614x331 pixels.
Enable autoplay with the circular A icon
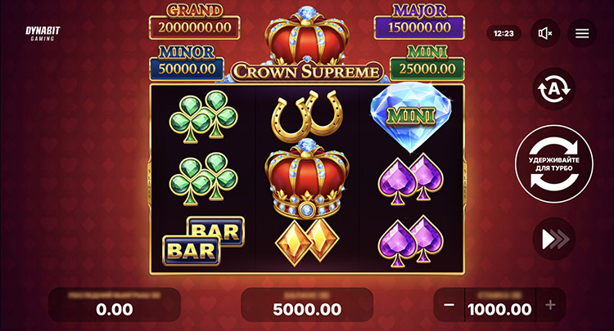pos(553,89)
